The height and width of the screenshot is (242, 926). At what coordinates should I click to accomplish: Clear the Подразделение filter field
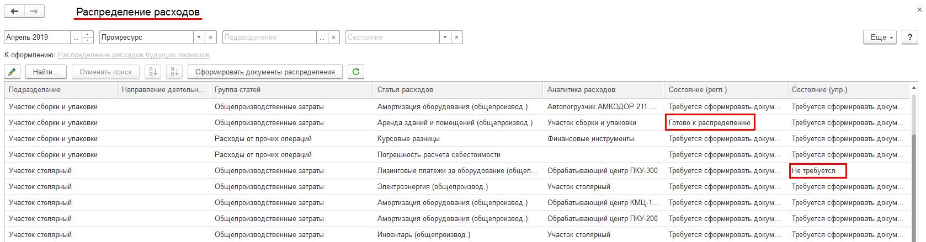[333, 37]
